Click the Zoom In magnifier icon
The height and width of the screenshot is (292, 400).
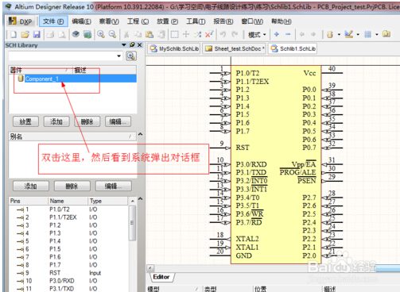(x=101, y=34)
